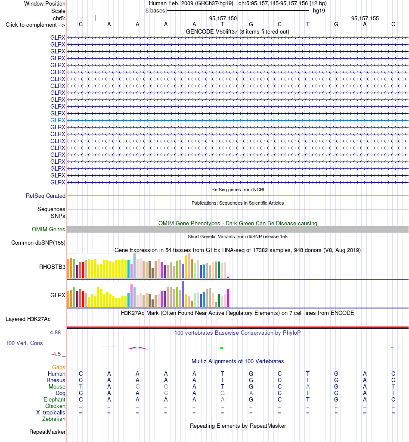Click "Click to complement -->" to complement bases

tap(35, 25)
